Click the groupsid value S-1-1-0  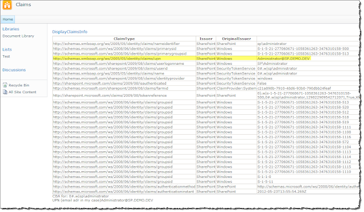[x=264, y=177]
